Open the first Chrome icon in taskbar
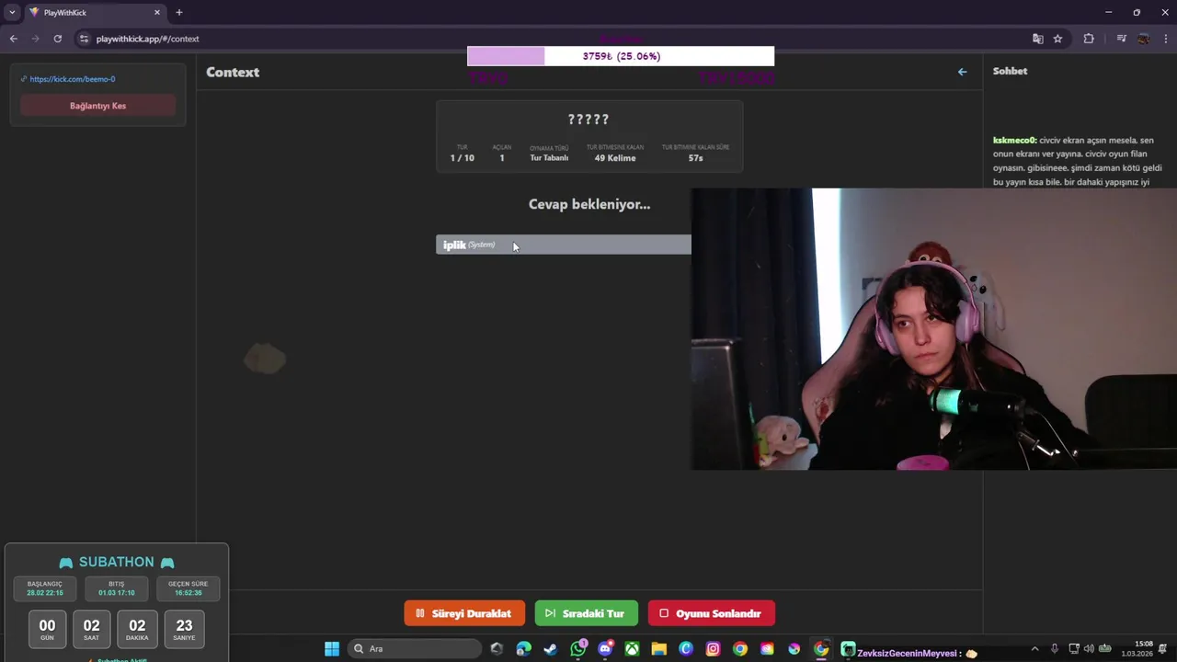Screen dimensions: 1177x662 pos(740,649)
